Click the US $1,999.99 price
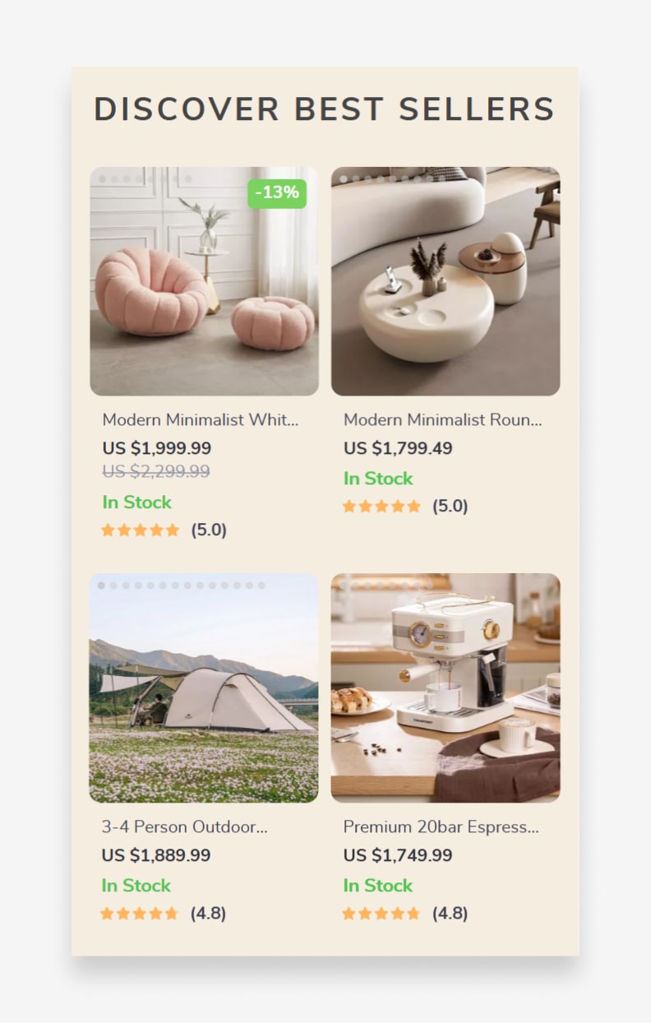The image size is (651, 1023). [x=157, y=448]
